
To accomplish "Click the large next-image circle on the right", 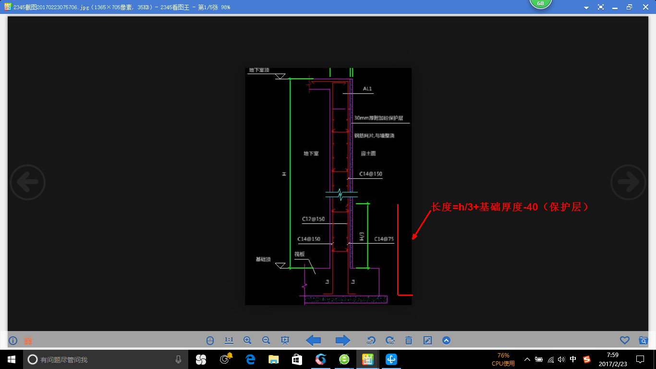I will [628, 182].
